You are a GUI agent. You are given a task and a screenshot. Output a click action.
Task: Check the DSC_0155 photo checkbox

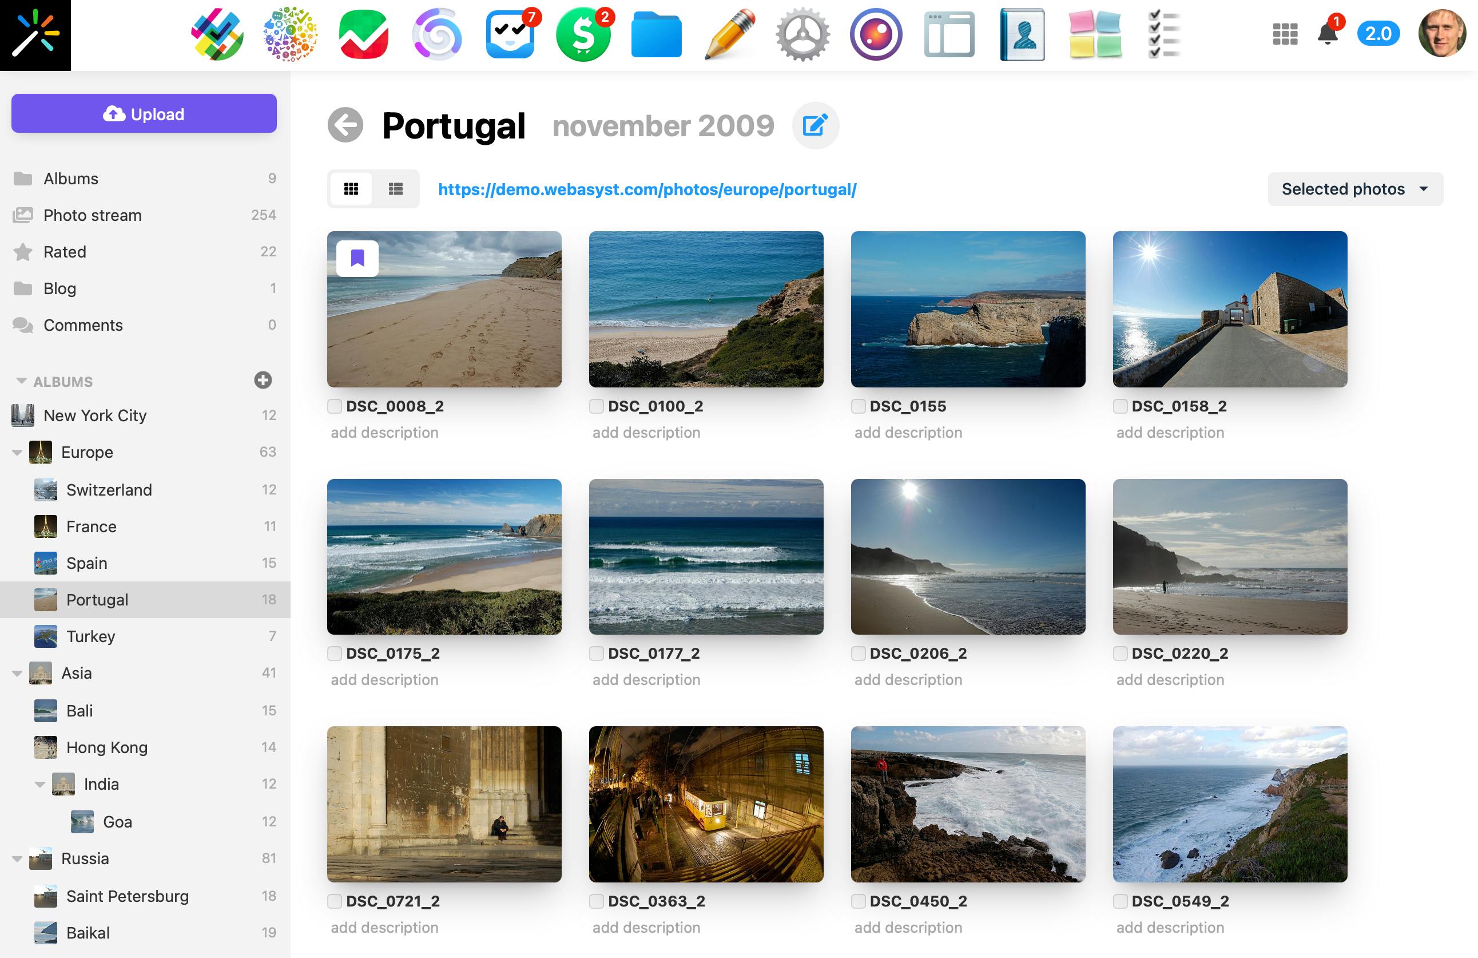pos(858,406)
